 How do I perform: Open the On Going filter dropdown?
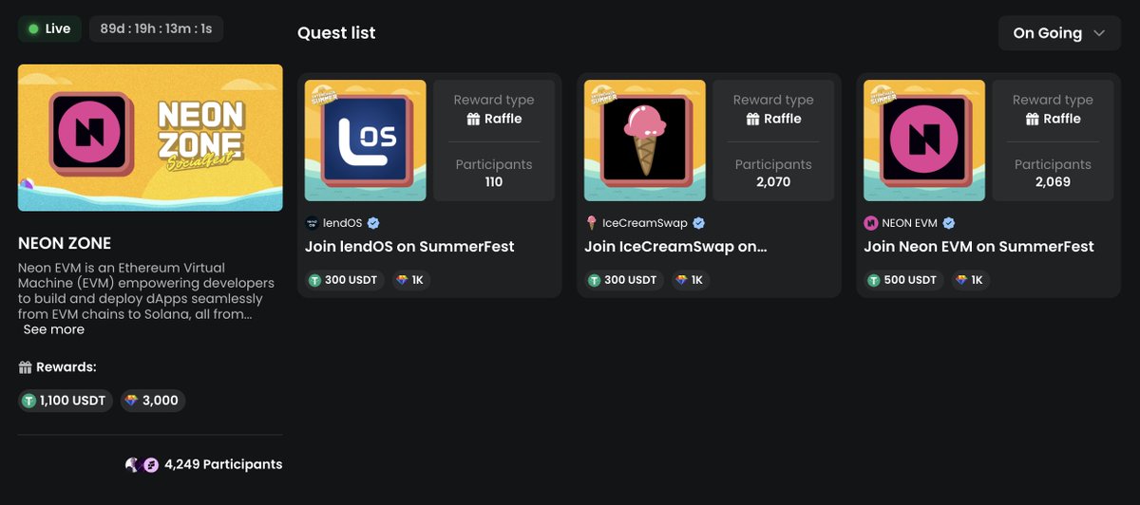1059,33
